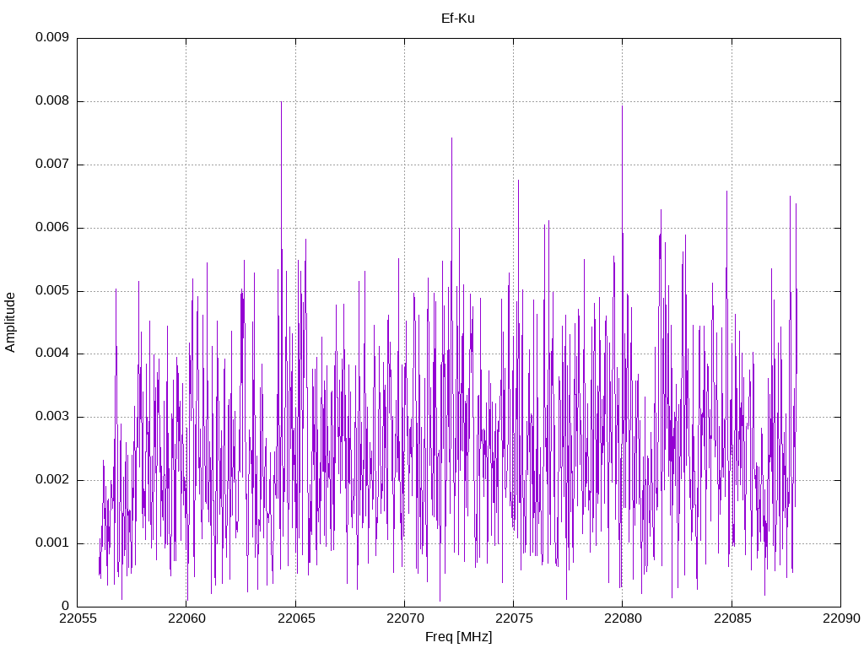
Task: Click the 0.003 y-axis tick label
Action: pyautogui.click(x=51, y=417)
